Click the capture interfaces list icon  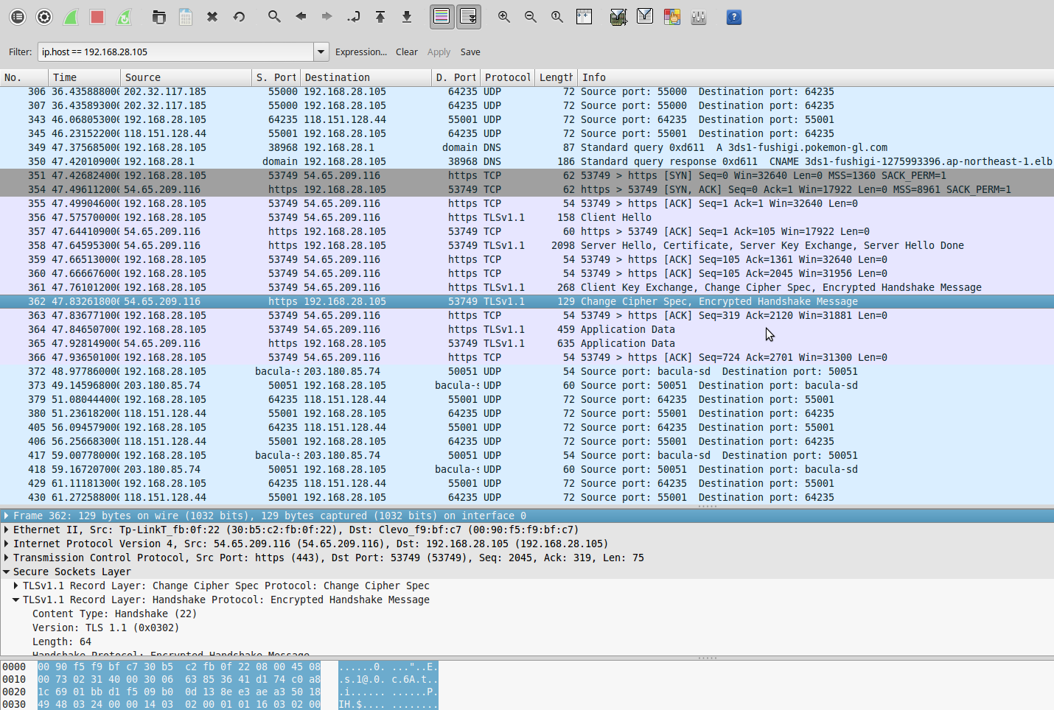(18, 17)
